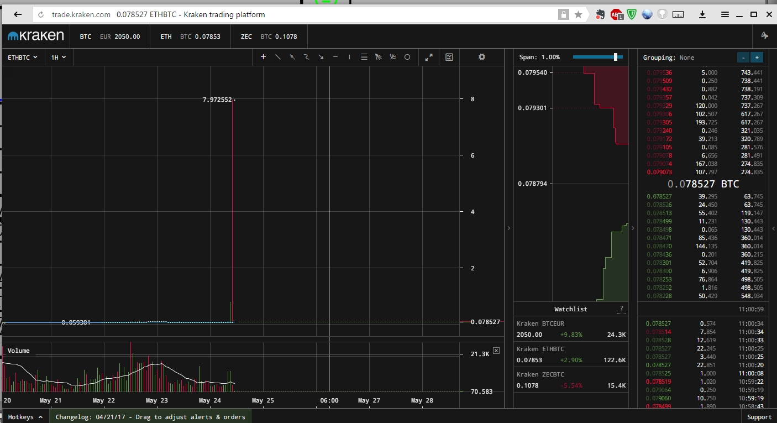
Task: Open the Support link
Action: 759,417
